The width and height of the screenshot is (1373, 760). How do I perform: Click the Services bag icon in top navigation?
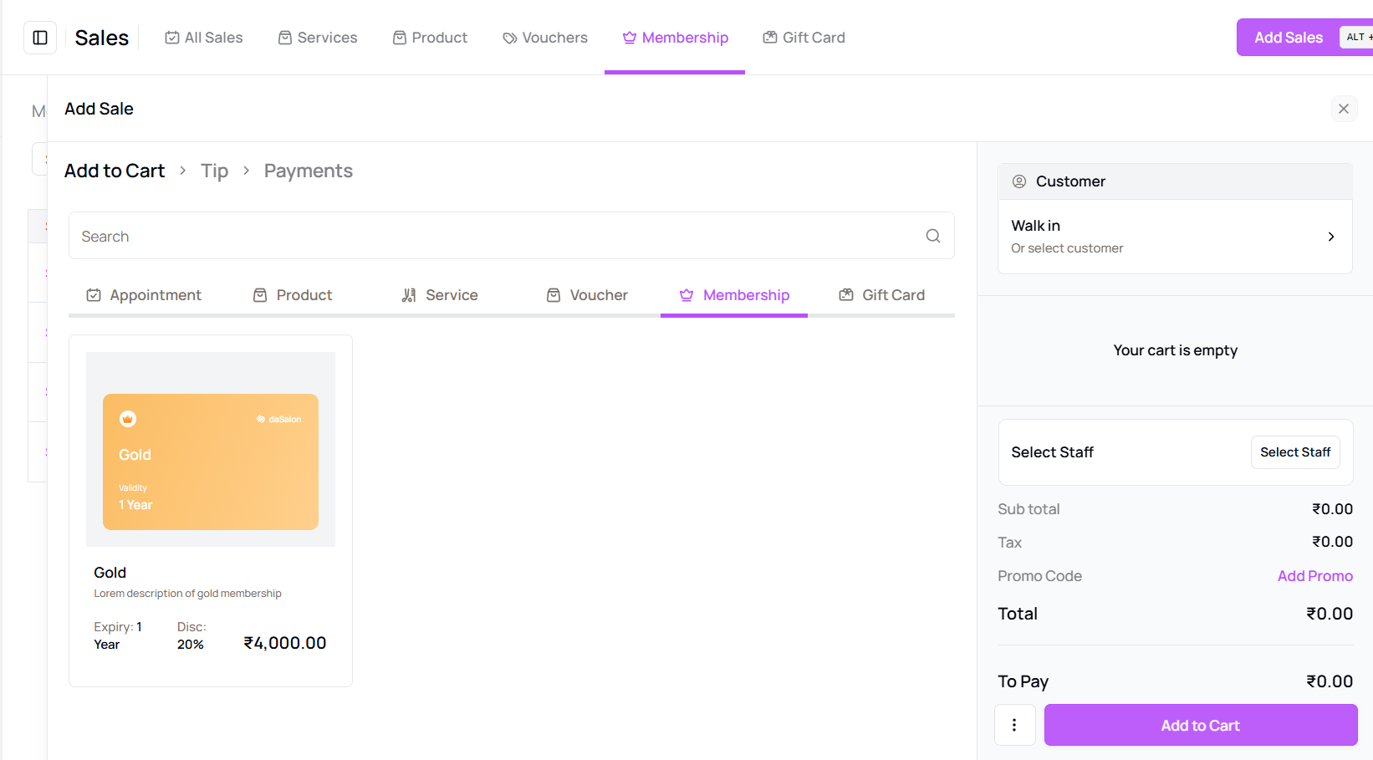[285, 38]
